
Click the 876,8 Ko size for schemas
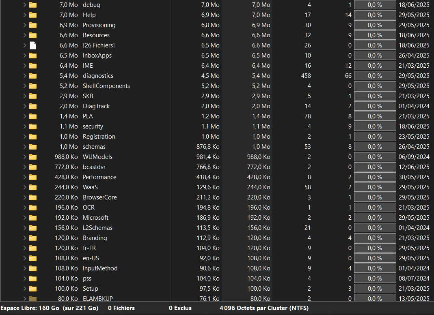[x=208, y=147]
